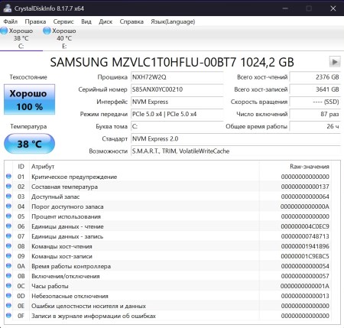Click status icon for Ошибки целостности носителя row
344x328 pixels.
(x=8, y=306)
